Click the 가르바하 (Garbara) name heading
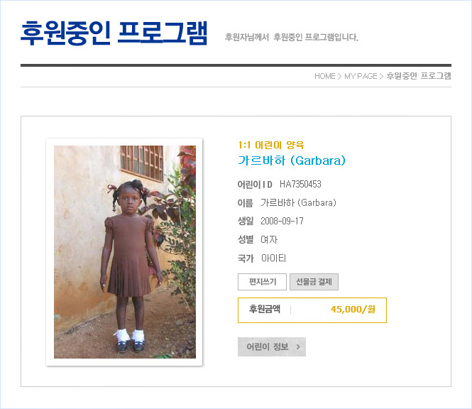This screenshot has width=472, height=409. coord(291,160)
